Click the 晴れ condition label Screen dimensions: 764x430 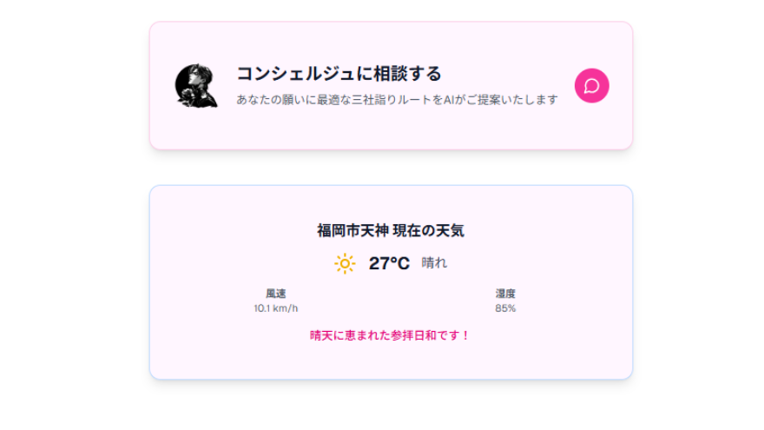coord(433,263)
